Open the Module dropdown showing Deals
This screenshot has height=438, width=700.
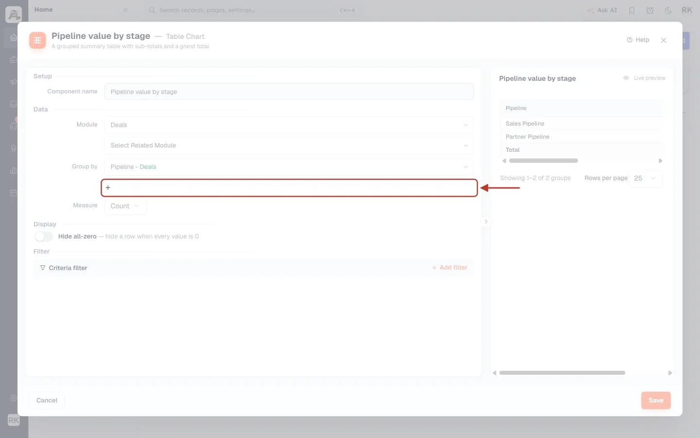(x=289, y=125)
